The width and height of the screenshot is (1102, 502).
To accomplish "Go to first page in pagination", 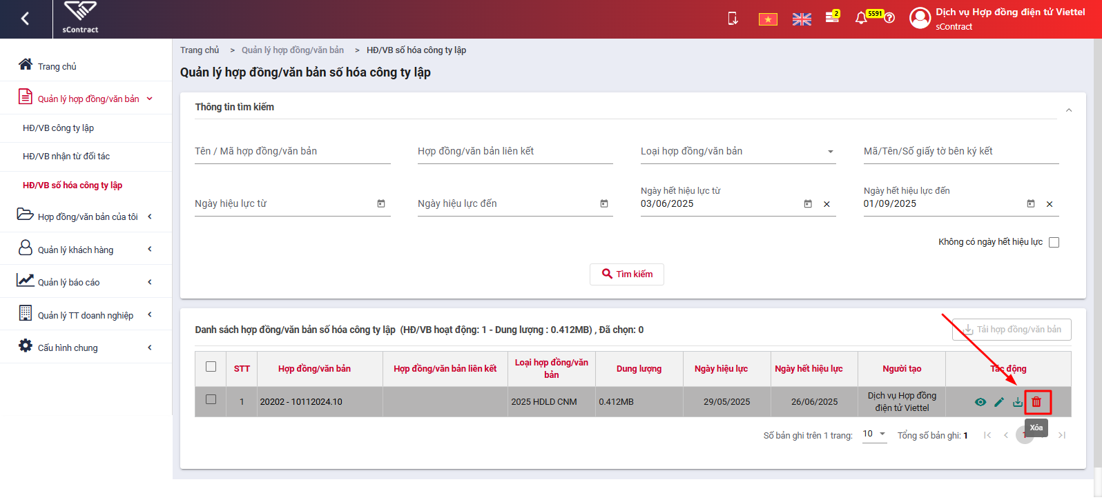I will (x=987, y=435).
